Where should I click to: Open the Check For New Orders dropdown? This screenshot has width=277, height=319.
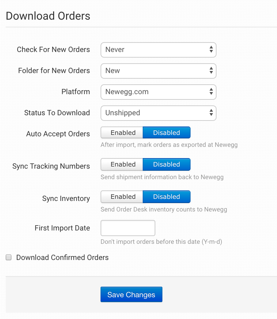coord(158,50)
